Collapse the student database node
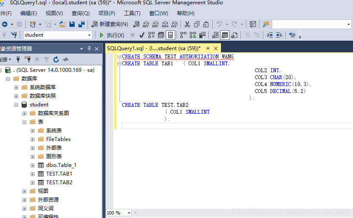The image size is (353, 218). coord(16,105)
